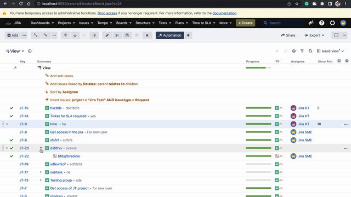Open the Basic view dropdown
This screenshot has width=351, height=197.
[330, 51]
